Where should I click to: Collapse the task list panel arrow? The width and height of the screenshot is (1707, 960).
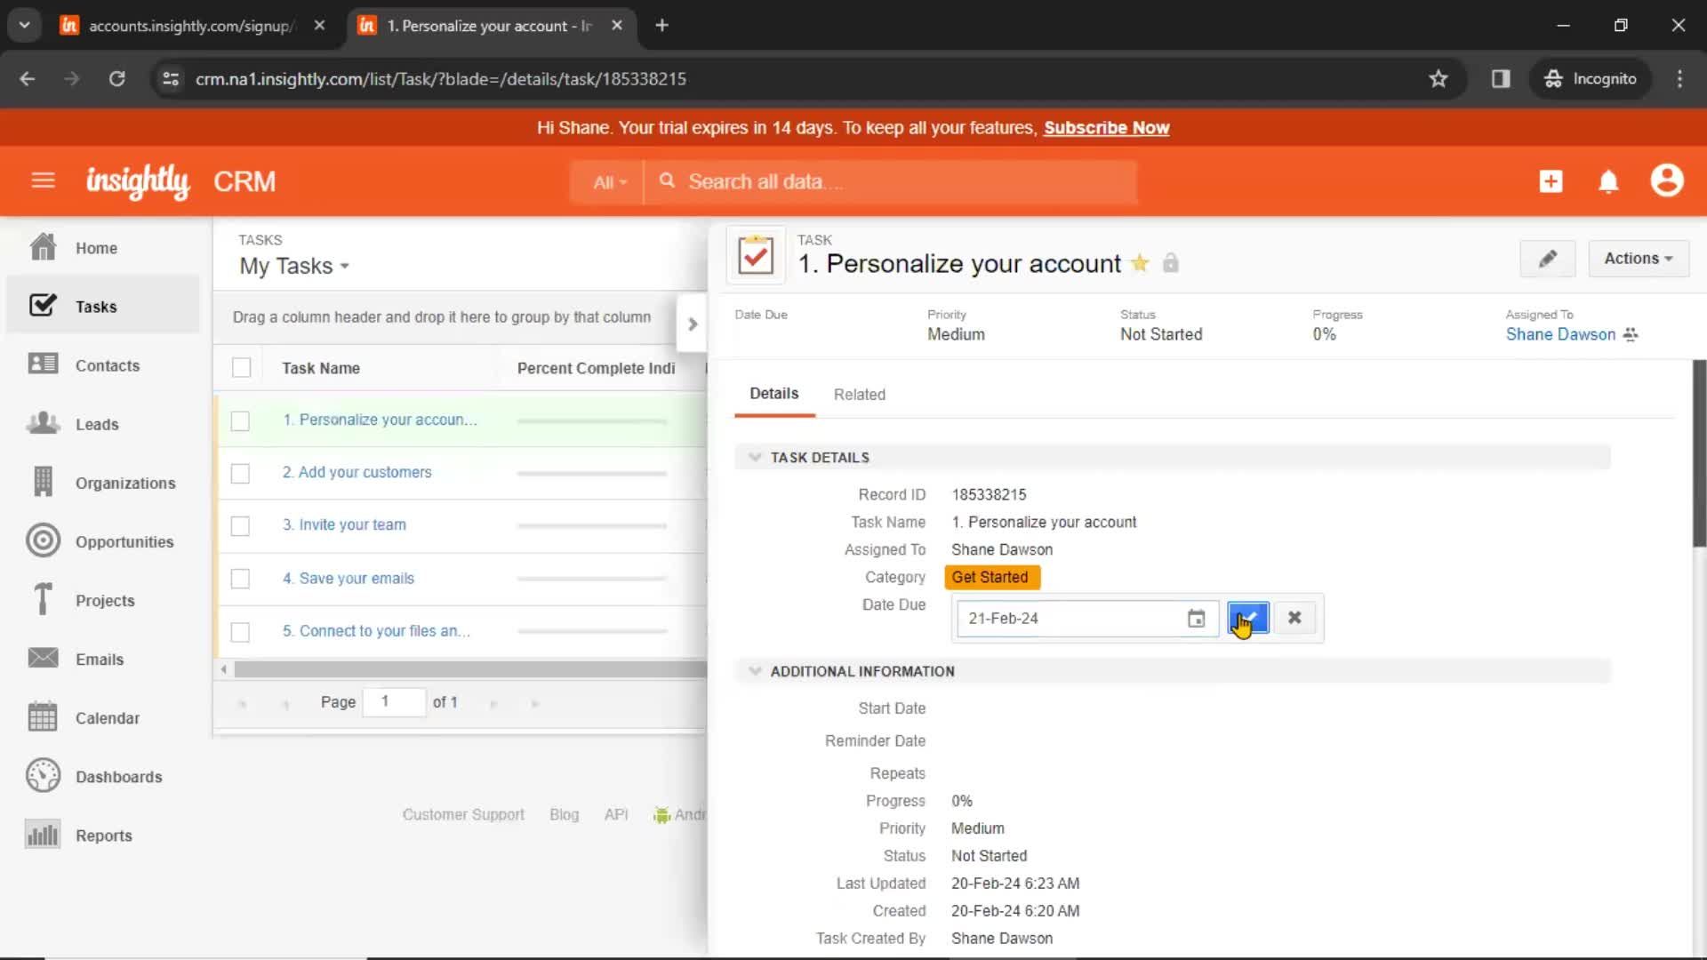pyautogui.click(x=692, y=324)
